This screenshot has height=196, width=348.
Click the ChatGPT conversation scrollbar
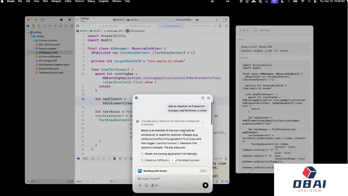point(212,113)
